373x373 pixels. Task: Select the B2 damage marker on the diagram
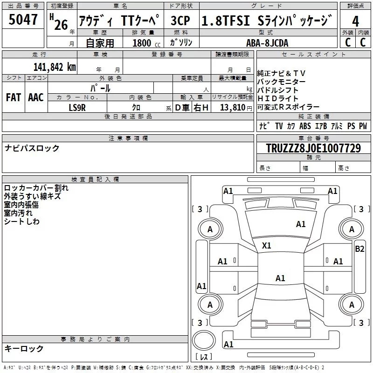point(359,249)
